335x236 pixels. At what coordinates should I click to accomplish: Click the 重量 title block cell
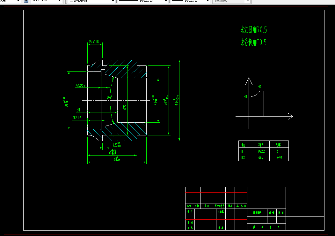pyautogui.click(x=272, y=213)
